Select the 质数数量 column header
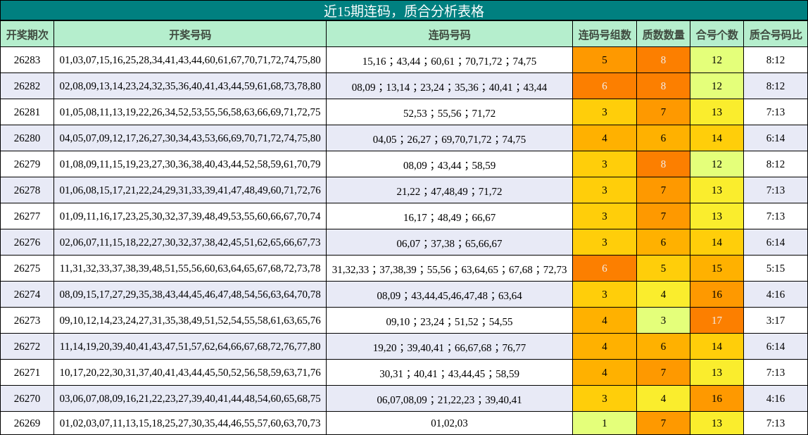The height and width of the screenshot is (435, 808). tap(663, 34)
